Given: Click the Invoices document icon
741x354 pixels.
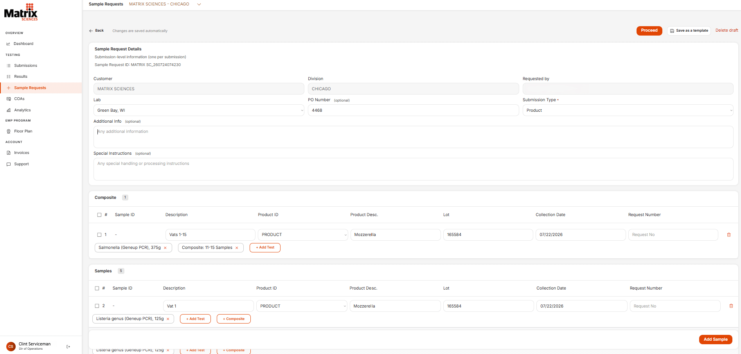Looking at the screenshot, I should pyautogui.click(x=9, y=153).
